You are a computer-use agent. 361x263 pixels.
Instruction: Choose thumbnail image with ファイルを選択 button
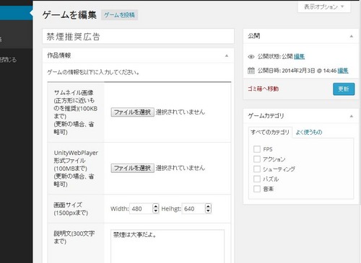click(x=132, y=112)
